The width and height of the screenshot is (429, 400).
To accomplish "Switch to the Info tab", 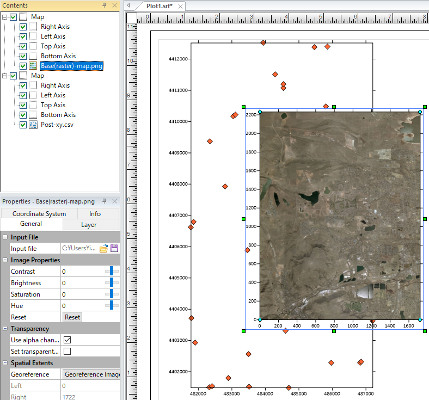I will (95, 213).
